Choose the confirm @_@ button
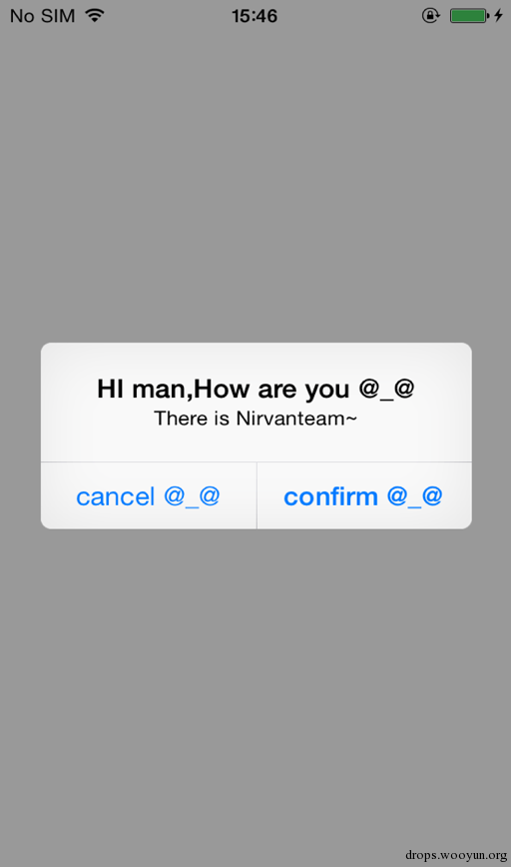This screenshot has width=511, height=867. coord(364,496)
